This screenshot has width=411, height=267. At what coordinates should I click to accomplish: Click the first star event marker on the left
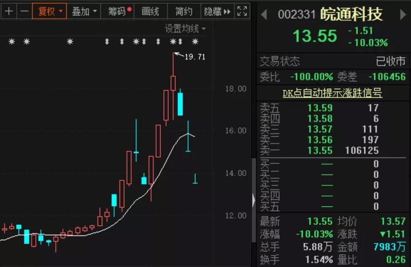point(12,42)
